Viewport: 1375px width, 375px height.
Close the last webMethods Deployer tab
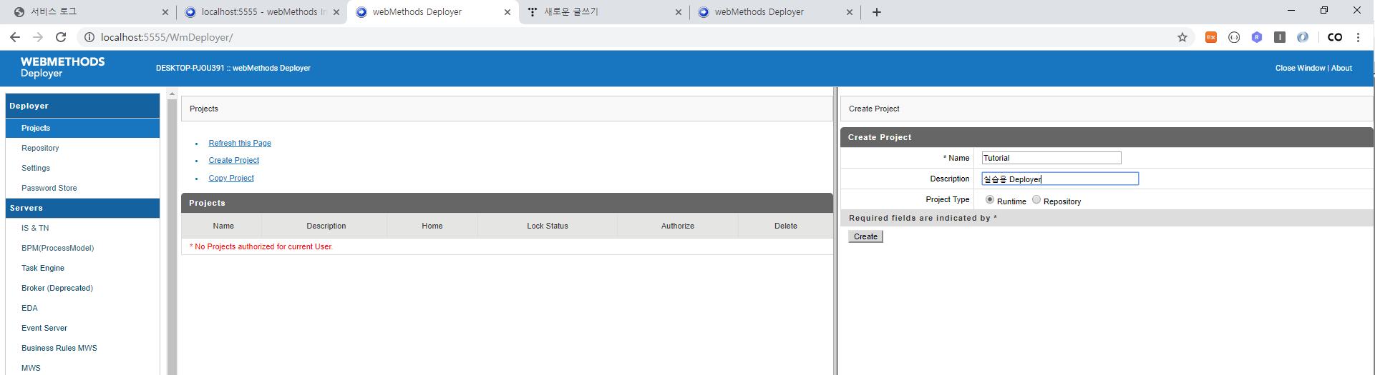(x=850, y=12)
